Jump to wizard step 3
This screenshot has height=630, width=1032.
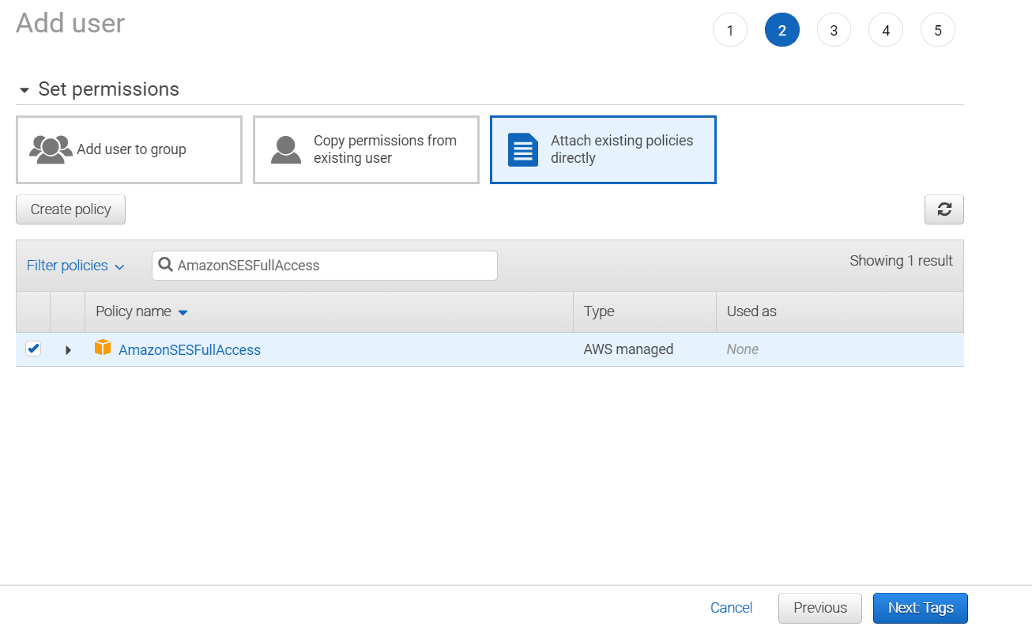tap(834, 31)
